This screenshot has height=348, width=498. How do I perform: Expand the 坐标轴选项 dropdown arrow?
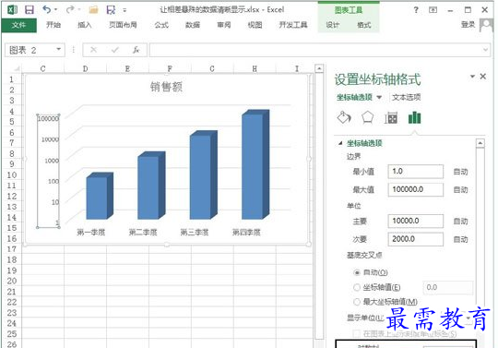click(379, 98)
